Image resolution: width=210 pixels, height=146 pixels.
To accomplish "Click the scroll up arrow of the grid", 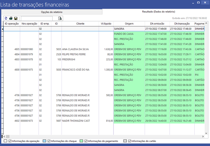I will 206,24.
